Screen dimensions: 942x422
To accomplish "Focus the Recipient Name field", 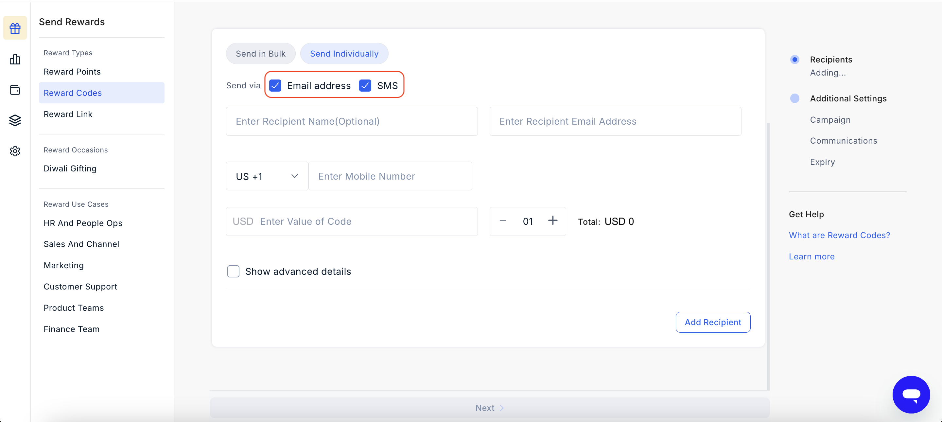I will tap(351, 121).
